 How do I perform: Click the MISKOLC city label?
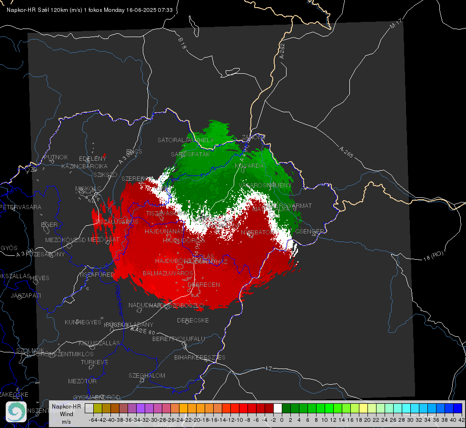point(88,189)
